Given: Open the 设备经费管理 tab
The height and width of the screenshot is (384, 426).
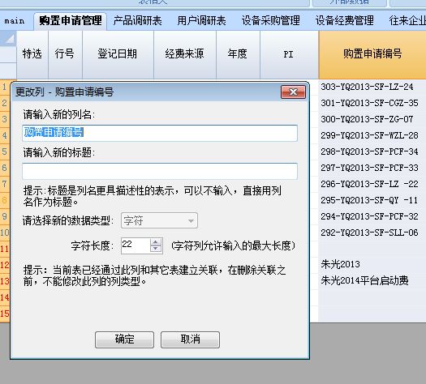Looking at the screenshot, I should [345, 21].
